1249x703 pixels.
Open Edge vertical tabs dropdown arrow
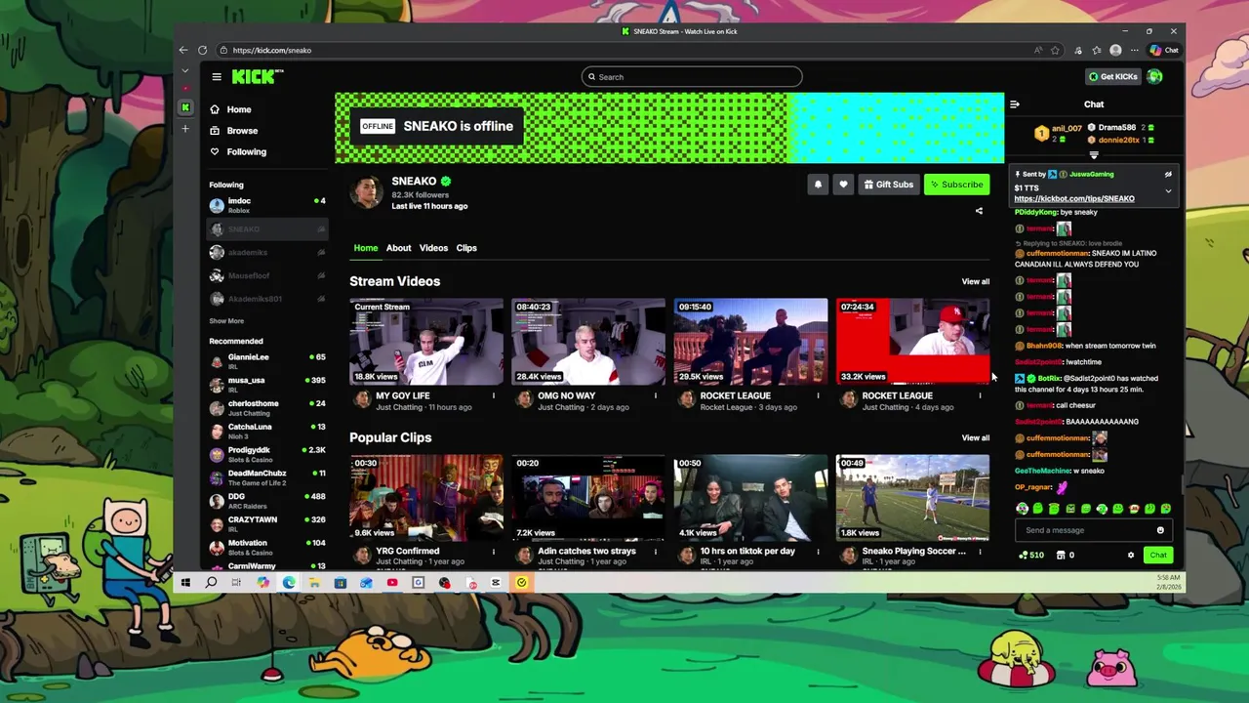(184, 70)
